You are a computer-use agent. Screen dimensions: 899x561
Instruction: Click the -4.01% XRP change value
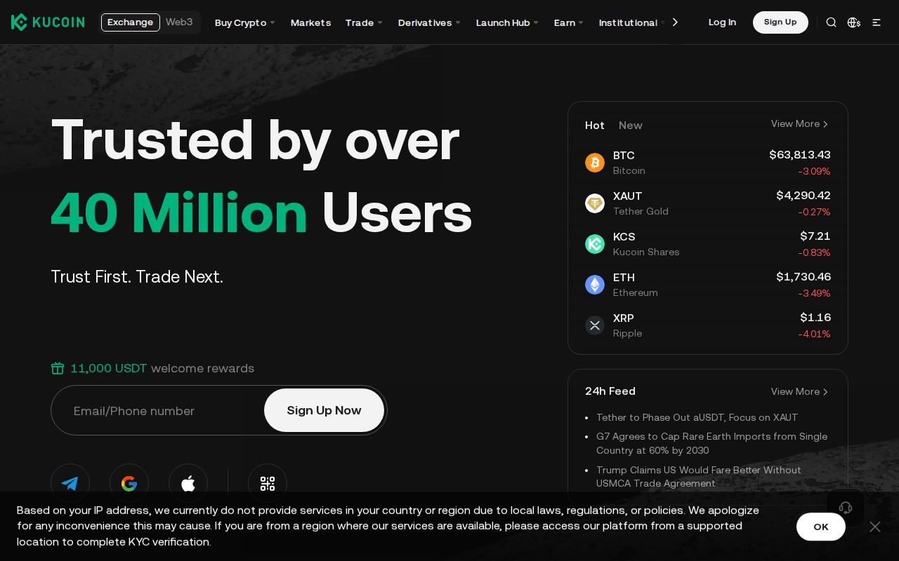814,334
